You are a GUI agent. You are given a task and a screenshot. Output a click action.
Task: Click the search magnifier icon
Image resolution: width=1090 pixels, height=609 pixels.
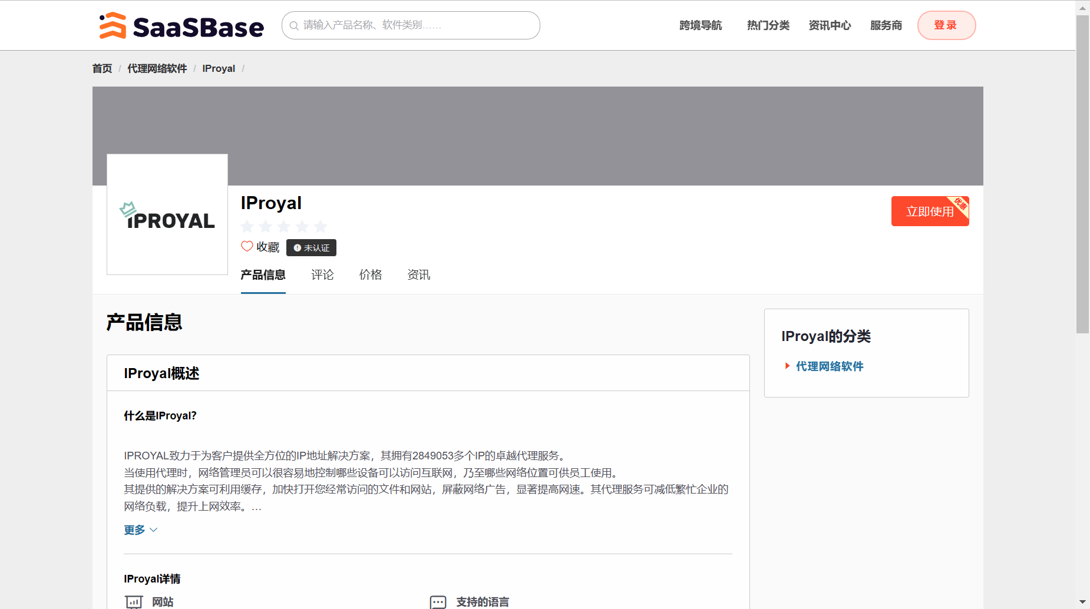pyautogui.click(x=293, y=26)
